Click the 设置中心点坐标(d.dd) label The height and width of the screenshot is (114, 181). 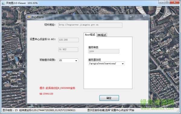[43, 39]
